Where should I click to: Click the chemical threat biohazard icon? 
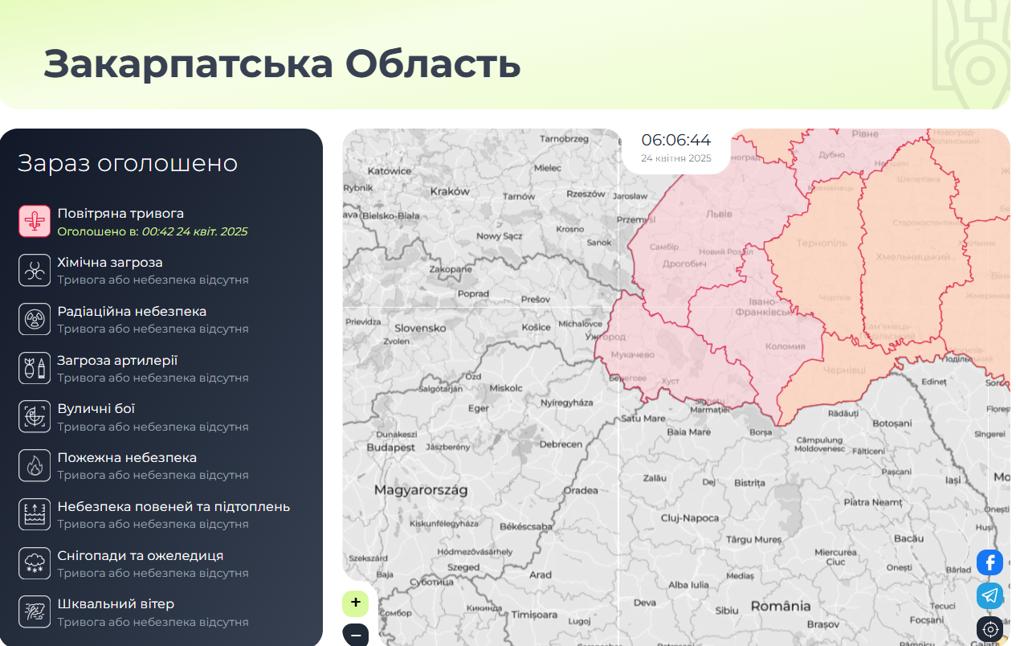(35, 270)
